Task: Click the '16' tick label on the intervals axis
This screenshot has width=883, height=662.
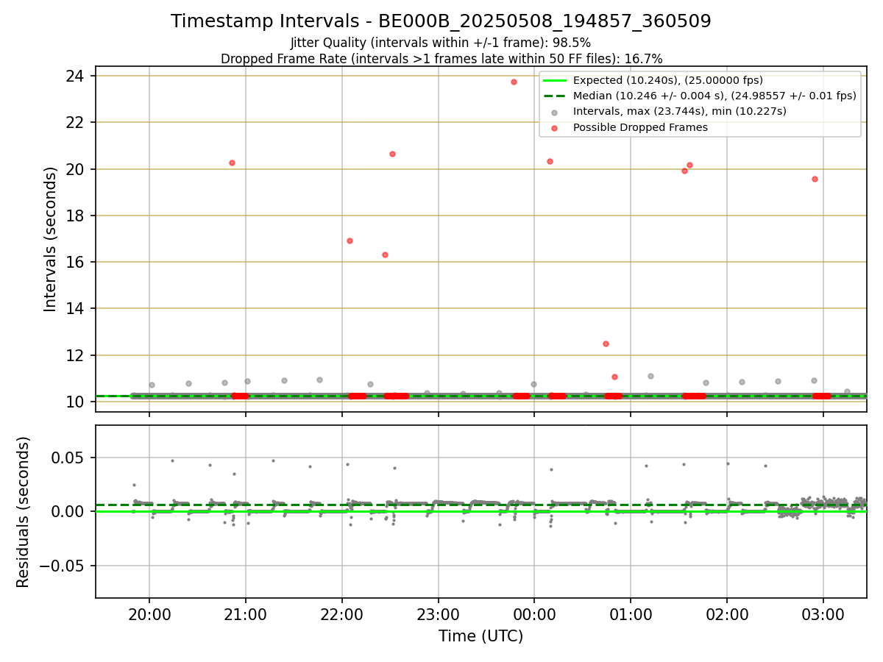Action: [75, 263]
